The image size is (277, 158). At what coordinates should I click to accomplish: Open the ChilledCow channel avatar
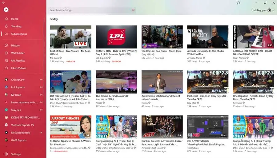tap(6, 79)
